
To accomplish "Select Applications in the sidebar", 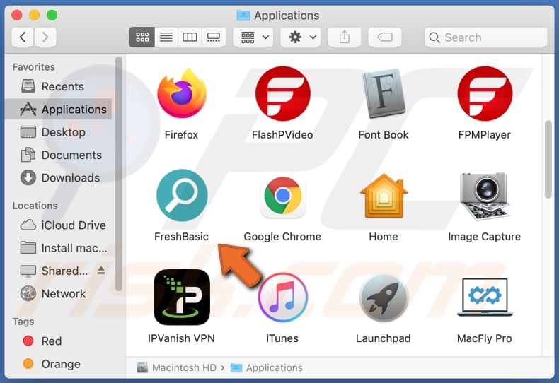I will (x=59, y=110).
